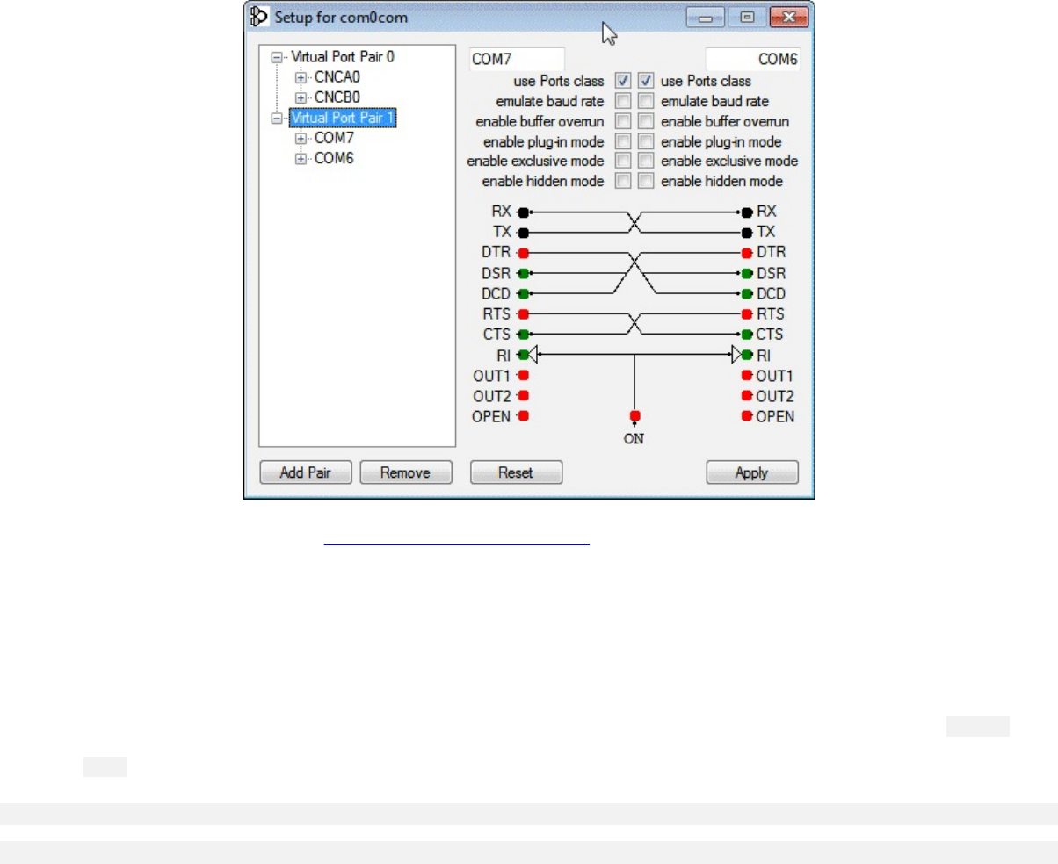
Task: Select COM7 port in tree
Action: click(334, 139)
